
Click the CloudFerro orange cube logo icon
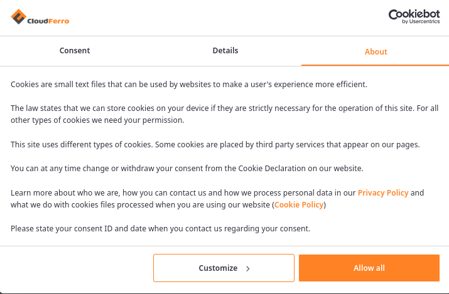(x=18, y=17)
